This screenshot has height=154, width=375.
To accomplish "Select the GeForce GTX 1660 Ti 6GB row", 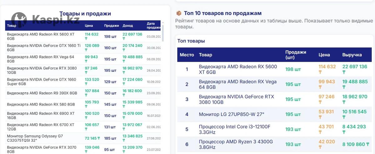I will 44,48.
